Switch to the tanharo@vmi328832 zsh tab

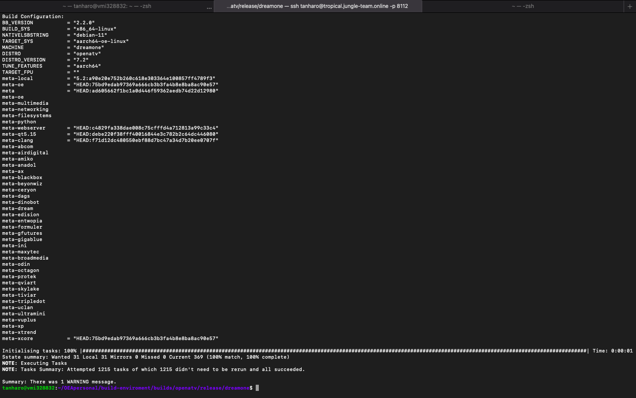pyautogui.click(x=107, y=6)
